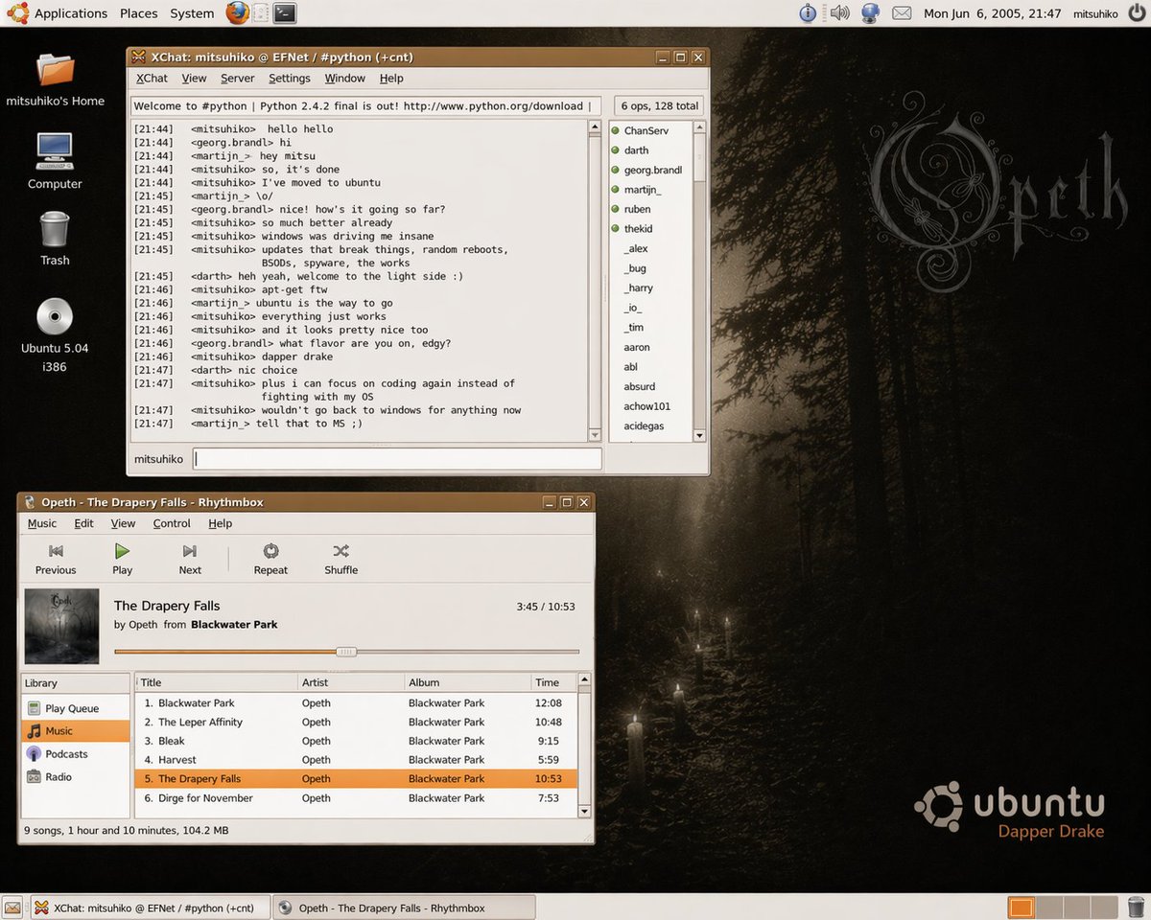1151x920 pixels.
Task: Sort tracks by Time column header
Action: click(x=555, y=682)
